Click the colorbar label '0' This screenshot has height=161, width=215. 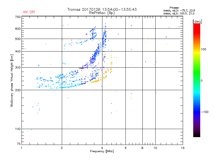tap(202, 81)
